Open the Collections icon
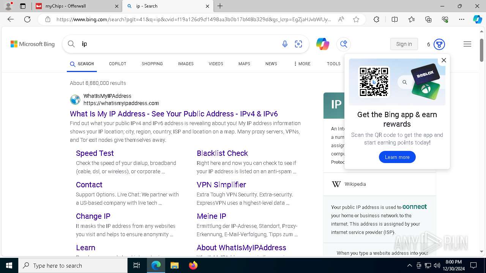Viewport: 486px width, 273px height. click(428, 19)
